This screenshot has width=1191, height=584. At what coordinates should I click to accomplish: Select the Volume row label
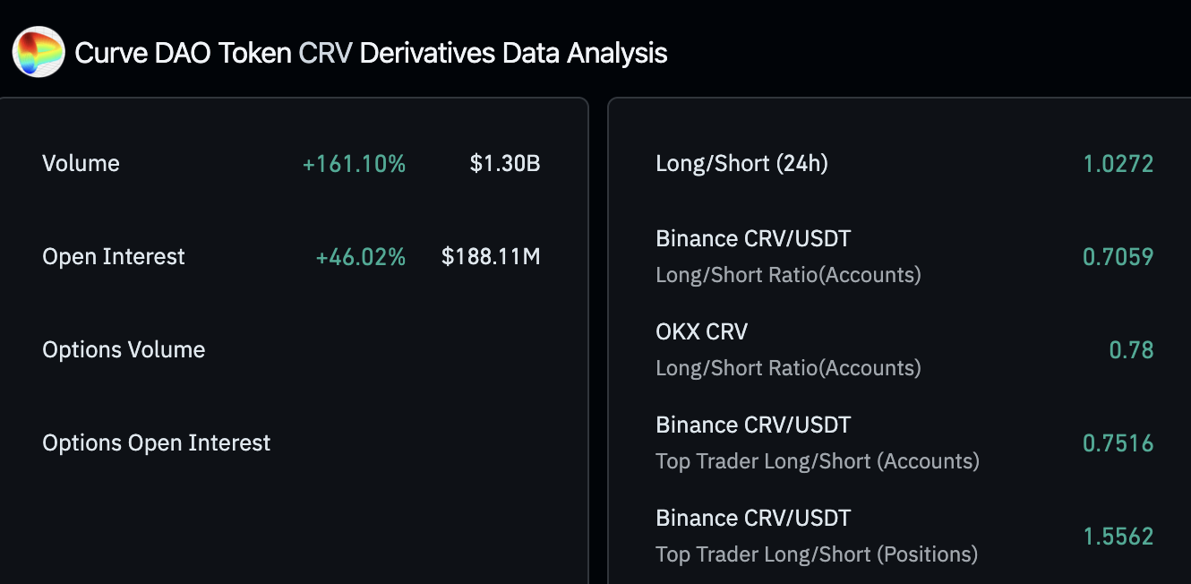tap(81, 164)
